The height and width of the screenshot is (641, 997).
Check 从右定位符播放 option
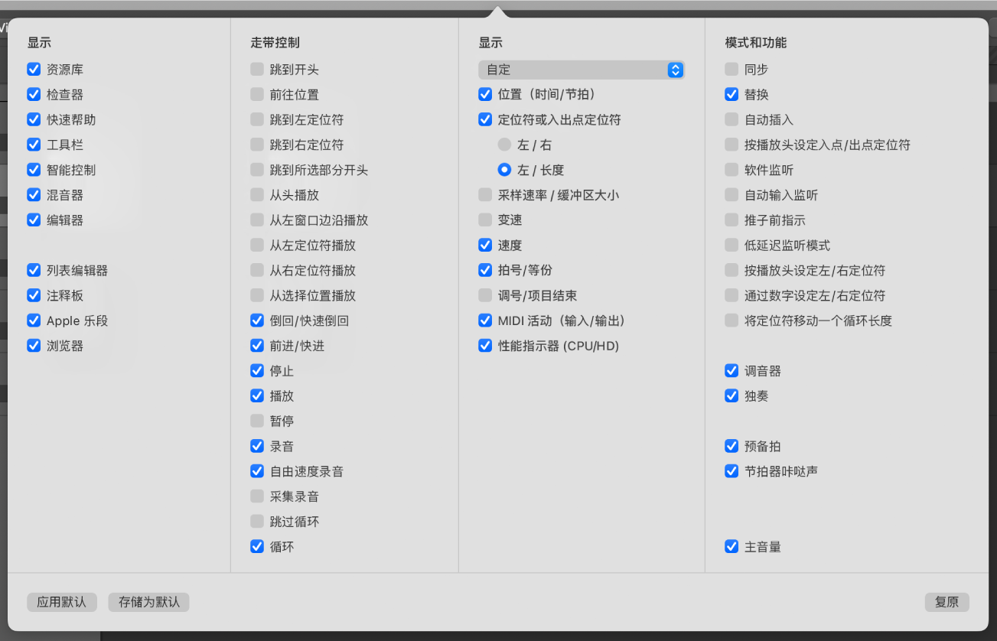(x=257, y=270)
